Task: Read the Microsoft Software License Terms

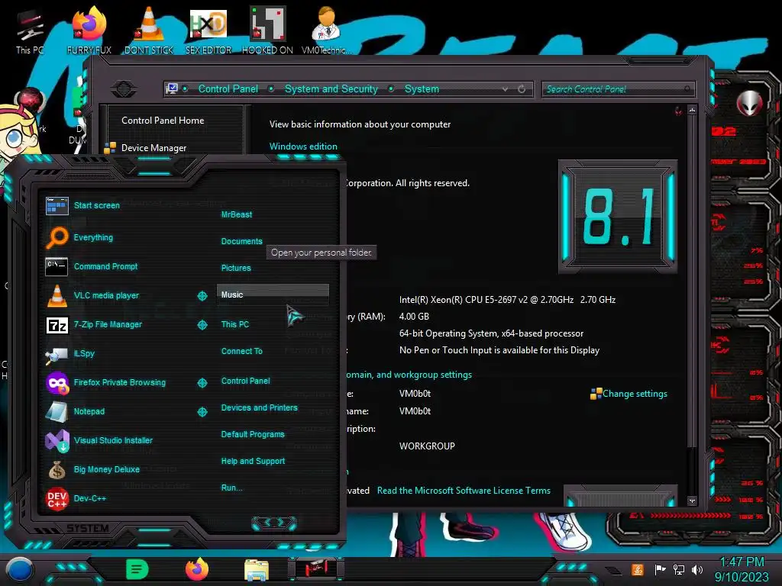Action: pos(464,491)
